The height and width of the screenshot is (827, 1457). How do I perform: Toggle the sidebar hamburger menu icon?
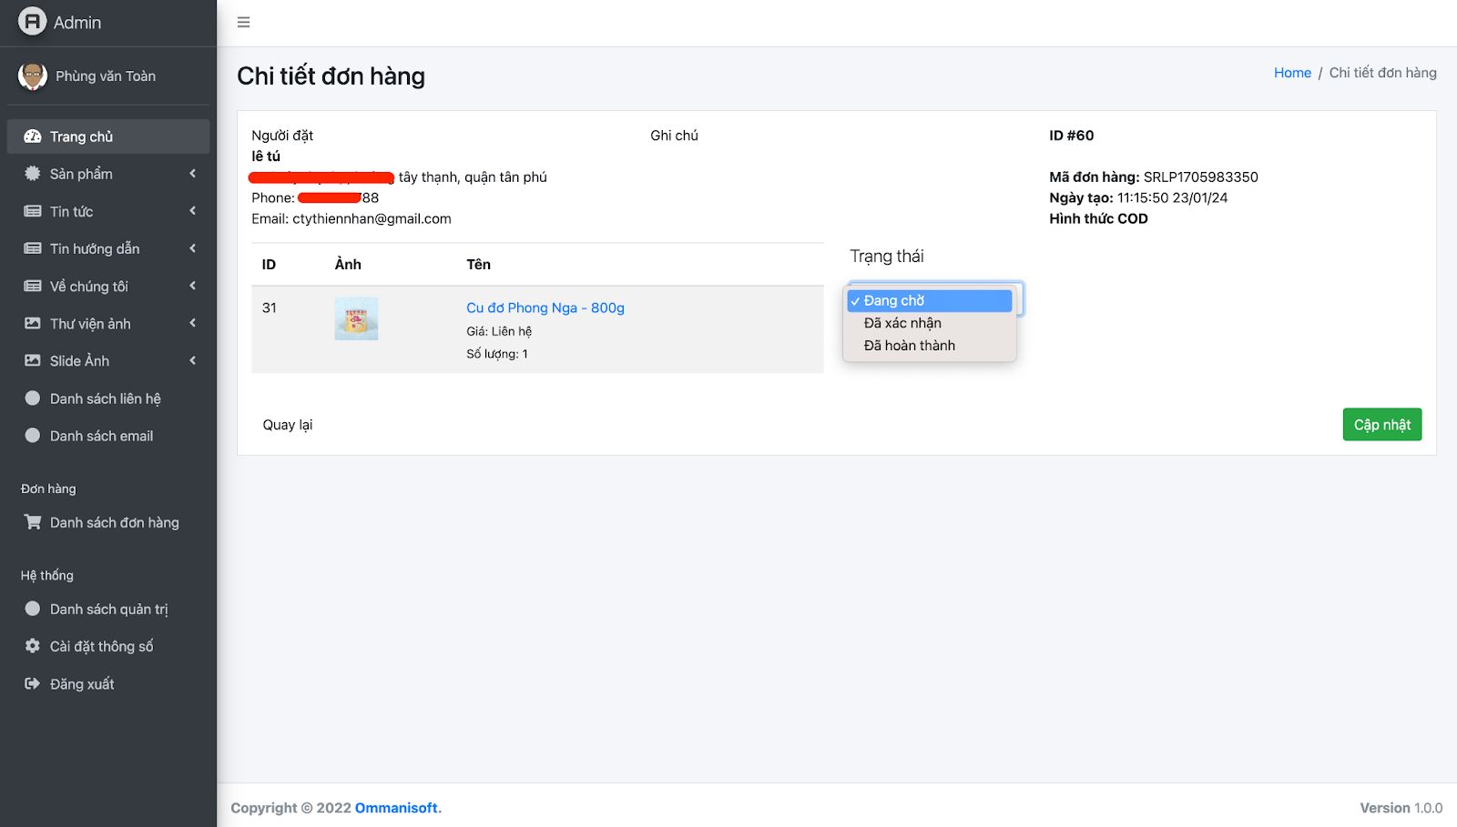click(x=243, y=23)
